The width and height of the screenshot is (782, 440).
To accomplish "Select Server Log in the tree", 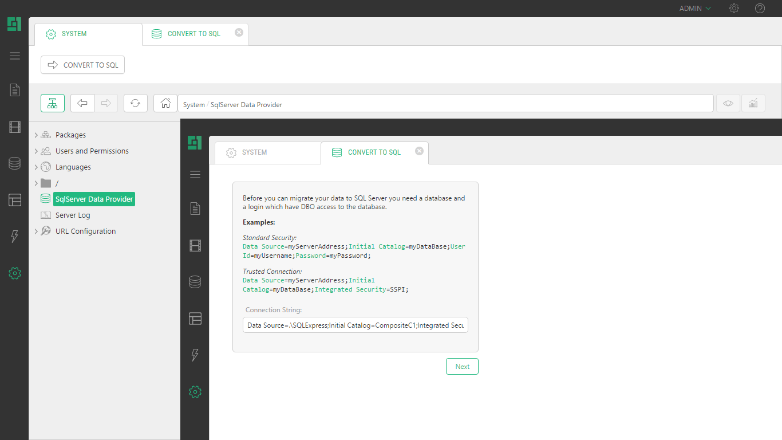I will [x=73, y=215].
